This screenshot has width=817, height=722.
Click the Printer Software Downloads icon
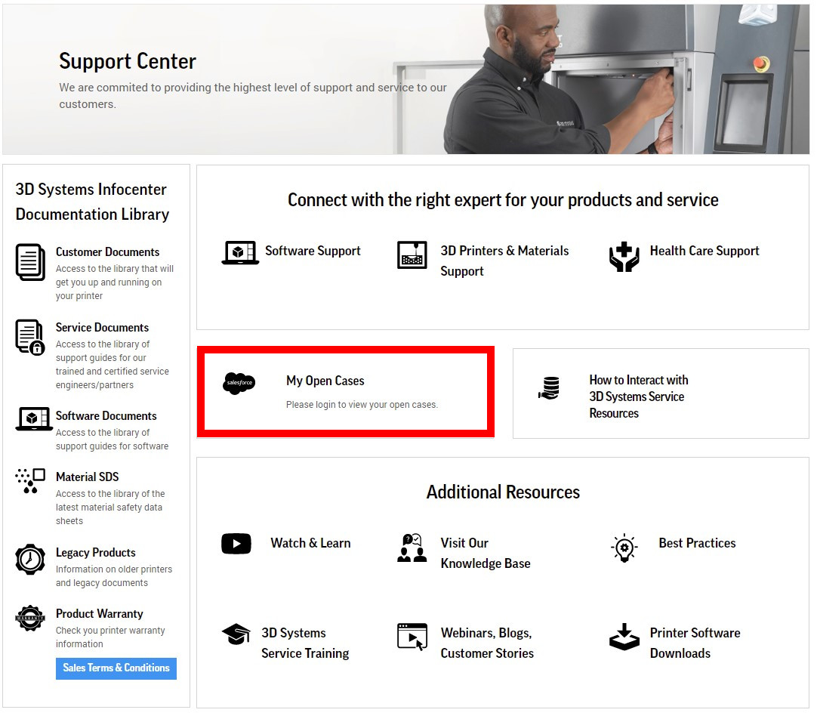[624, 637]
